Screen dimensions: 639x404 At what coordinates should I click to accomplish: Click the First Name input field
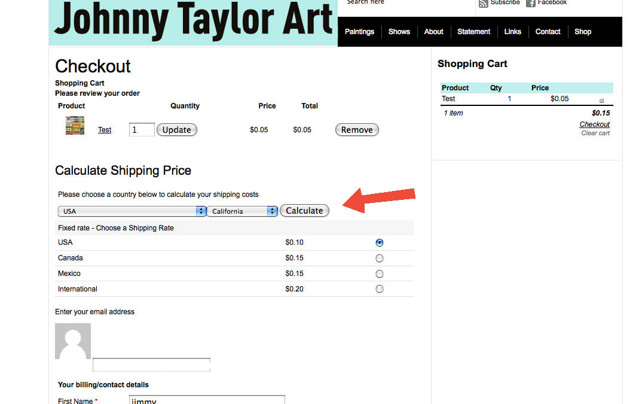(207, 400)
